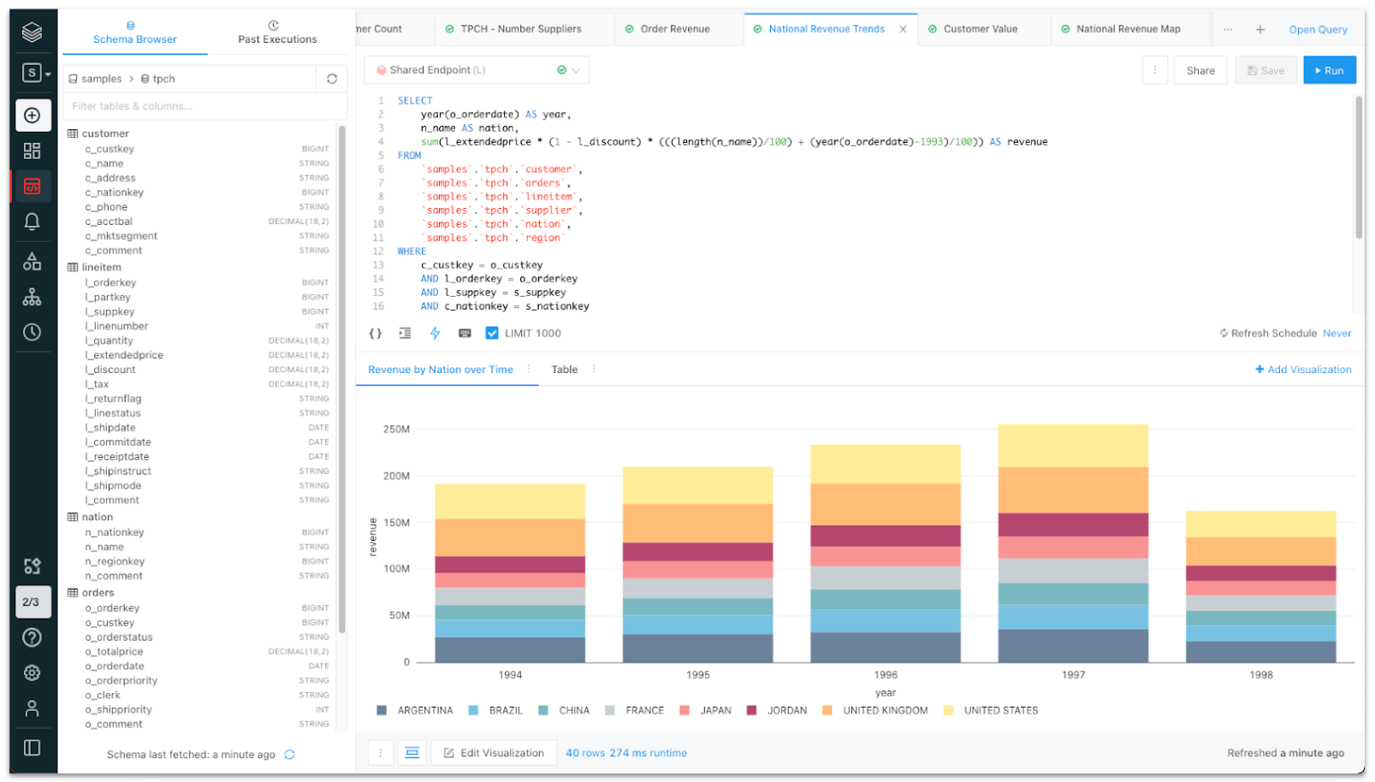Toggle the UNITED STATES legend swatch
The image size is (1375, 782).
pos(948,710)
